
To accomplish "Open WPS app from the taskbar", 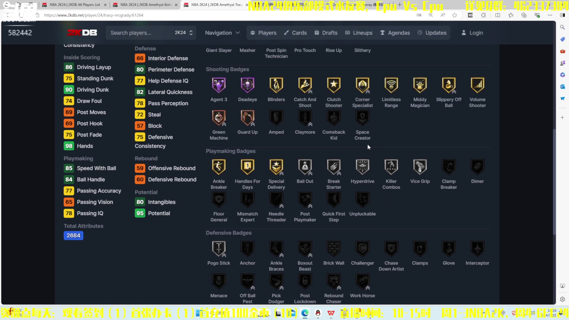I will point(331,313).
